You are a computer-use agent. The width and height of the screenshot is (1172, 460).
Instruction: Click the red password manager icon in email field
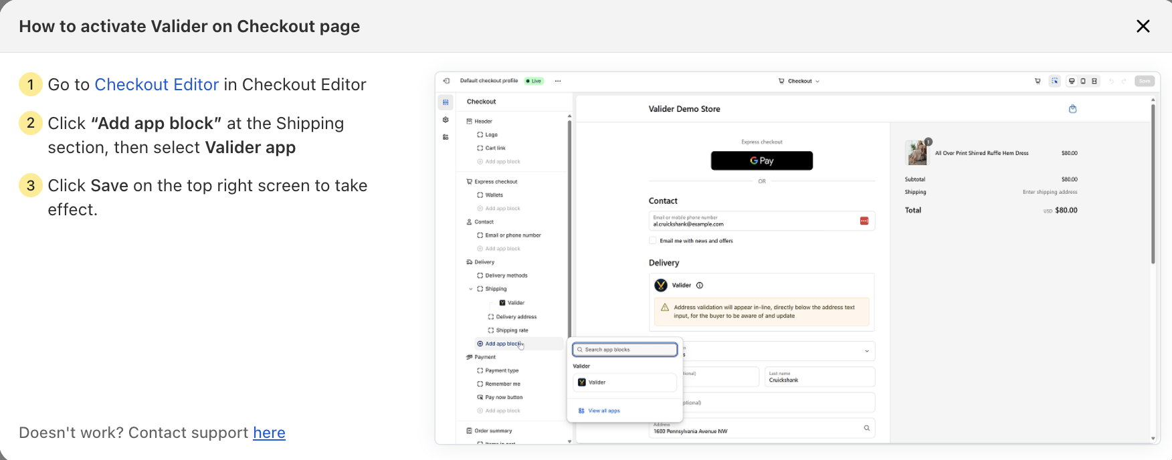point(864,221)
